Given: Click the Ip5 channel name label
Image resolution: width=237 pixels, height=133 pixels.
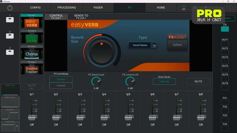Looking at the screenshot, I should point(128,94).
